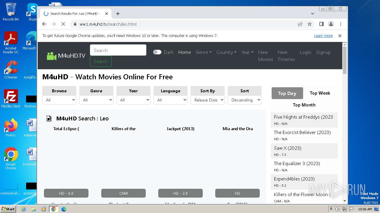The width and height of the screenshot is (380, 213).
Task: Open Chrome tab search chevron
Action: click(x=312, y=14)
